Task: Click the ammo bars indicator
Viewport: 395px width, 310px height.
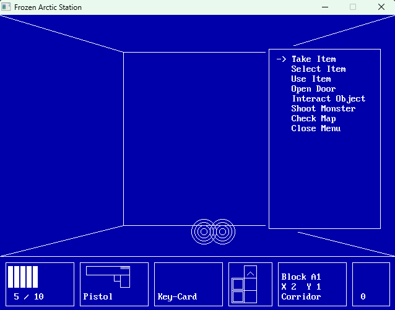Action: pos(23,277)
